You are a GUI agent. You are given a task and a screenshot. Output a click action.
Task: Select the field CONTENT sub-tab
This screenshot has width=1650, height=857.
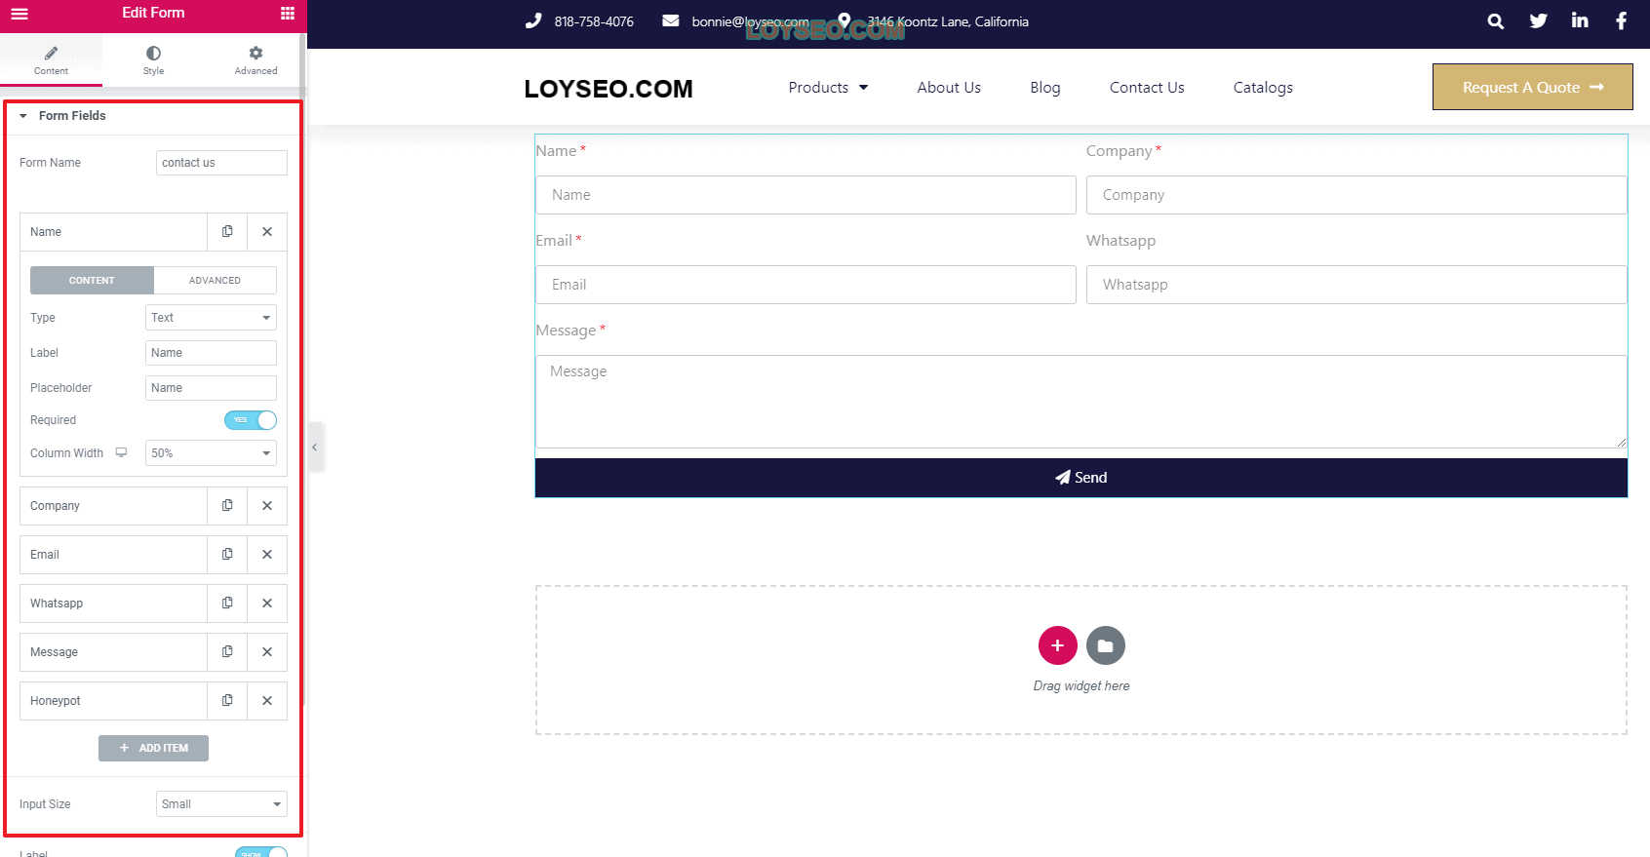(92, 281)
